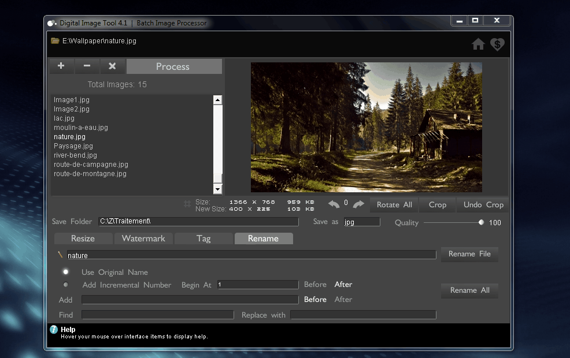Click the Find text field
The image size is (570, 358).
[158, 315]
